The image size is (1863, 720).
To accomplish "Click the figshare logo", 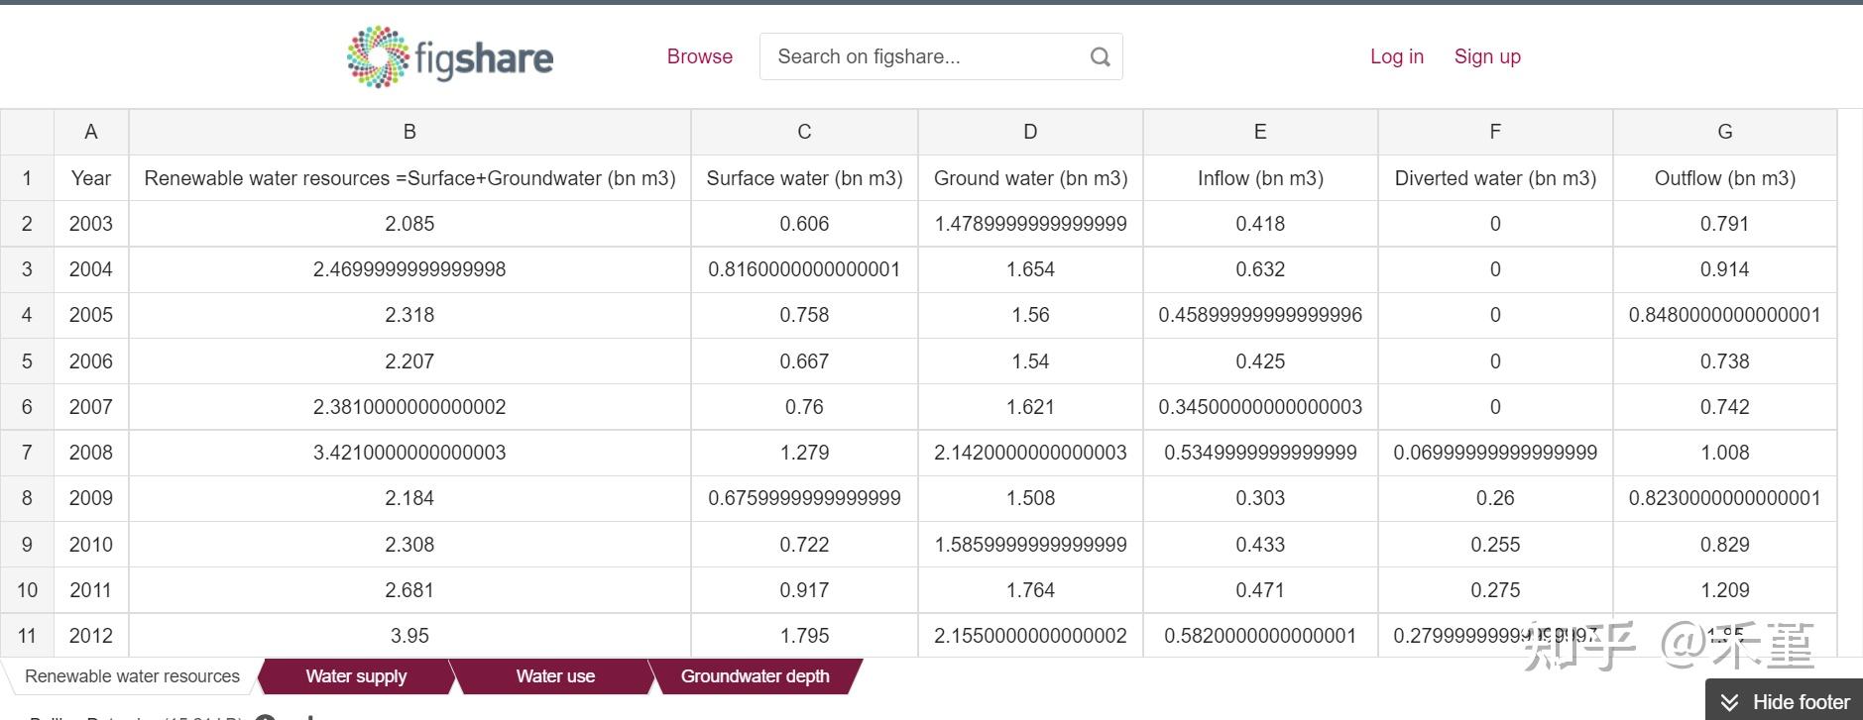I will click(x=450, y=57).
